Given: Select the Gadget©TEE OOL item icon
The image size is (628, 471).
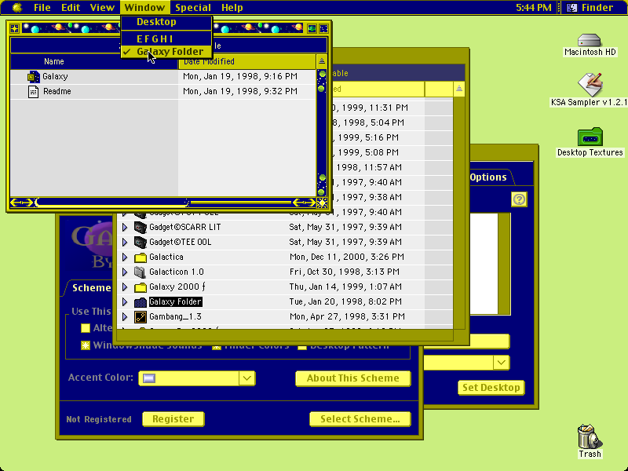Looking at the screenshot, I should coord(141,242).
